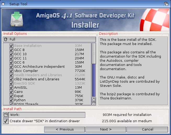Uncheck the Cairo package
Viewport: 171px width, 135px height.
click(x=11, y=92)
